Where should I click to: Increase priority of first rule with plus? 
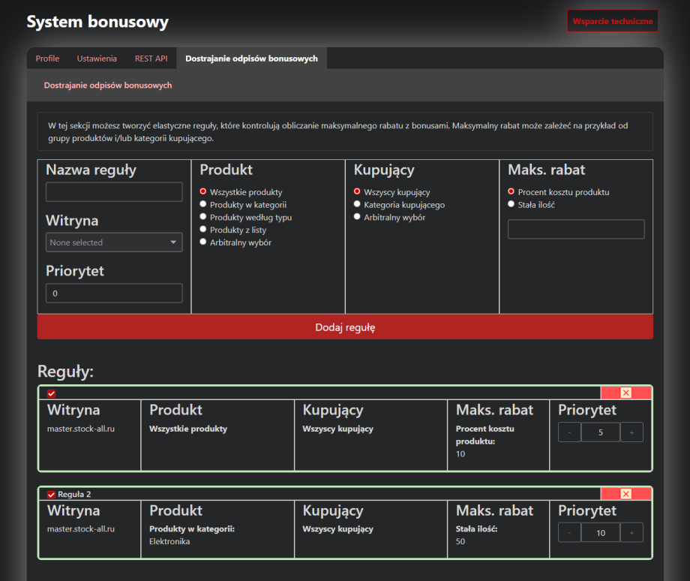(x=631, y=432)
